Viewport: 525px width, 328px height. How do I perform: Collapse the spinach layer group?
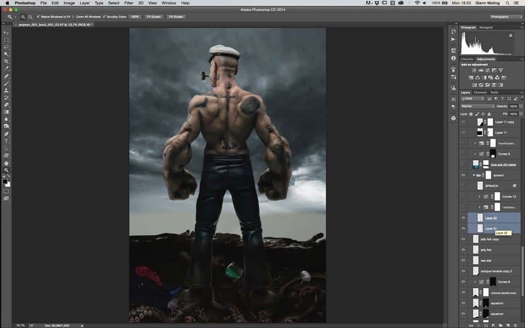pyautogui.click(x=474, y=175)
